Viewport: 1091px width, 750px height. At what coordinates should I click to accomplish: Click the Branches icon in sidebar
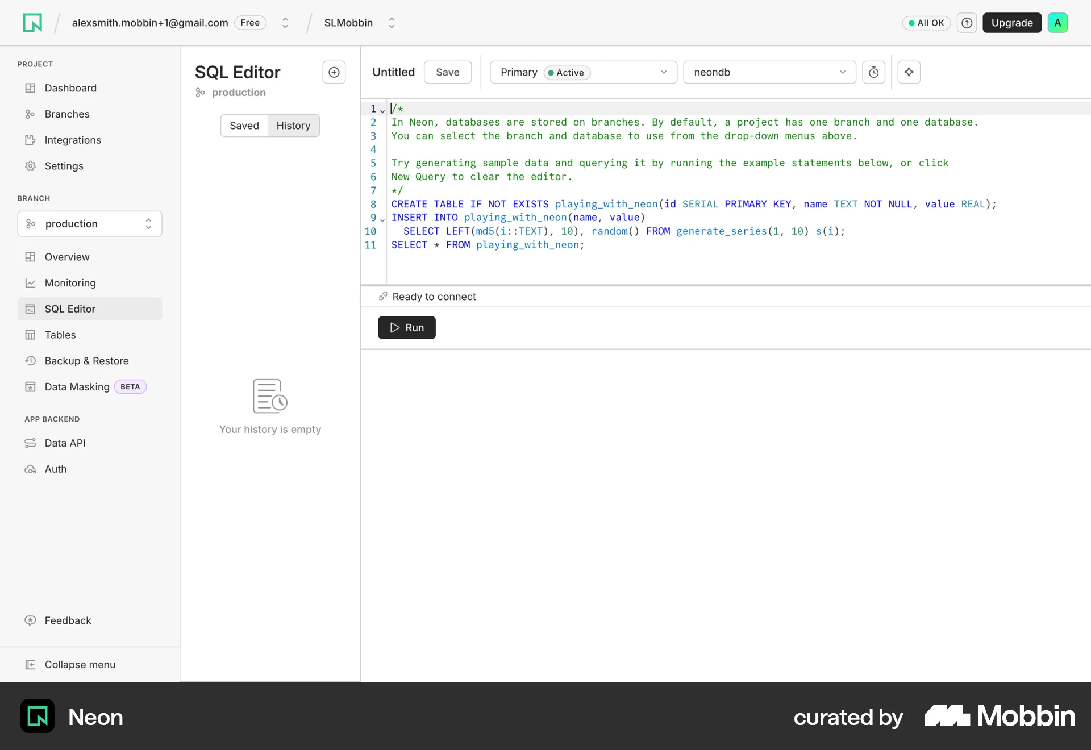tap(30, 114)
